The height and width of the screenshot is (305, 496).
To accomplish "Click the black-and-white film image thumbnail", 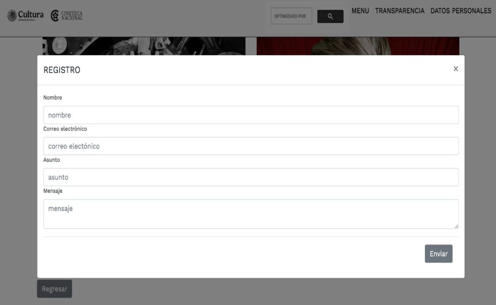I will [144, 46].
